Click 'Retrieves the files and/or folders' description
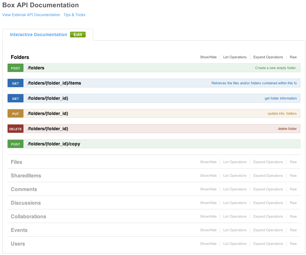The width and height of the screenshot is (306, 255). [254, 83]
